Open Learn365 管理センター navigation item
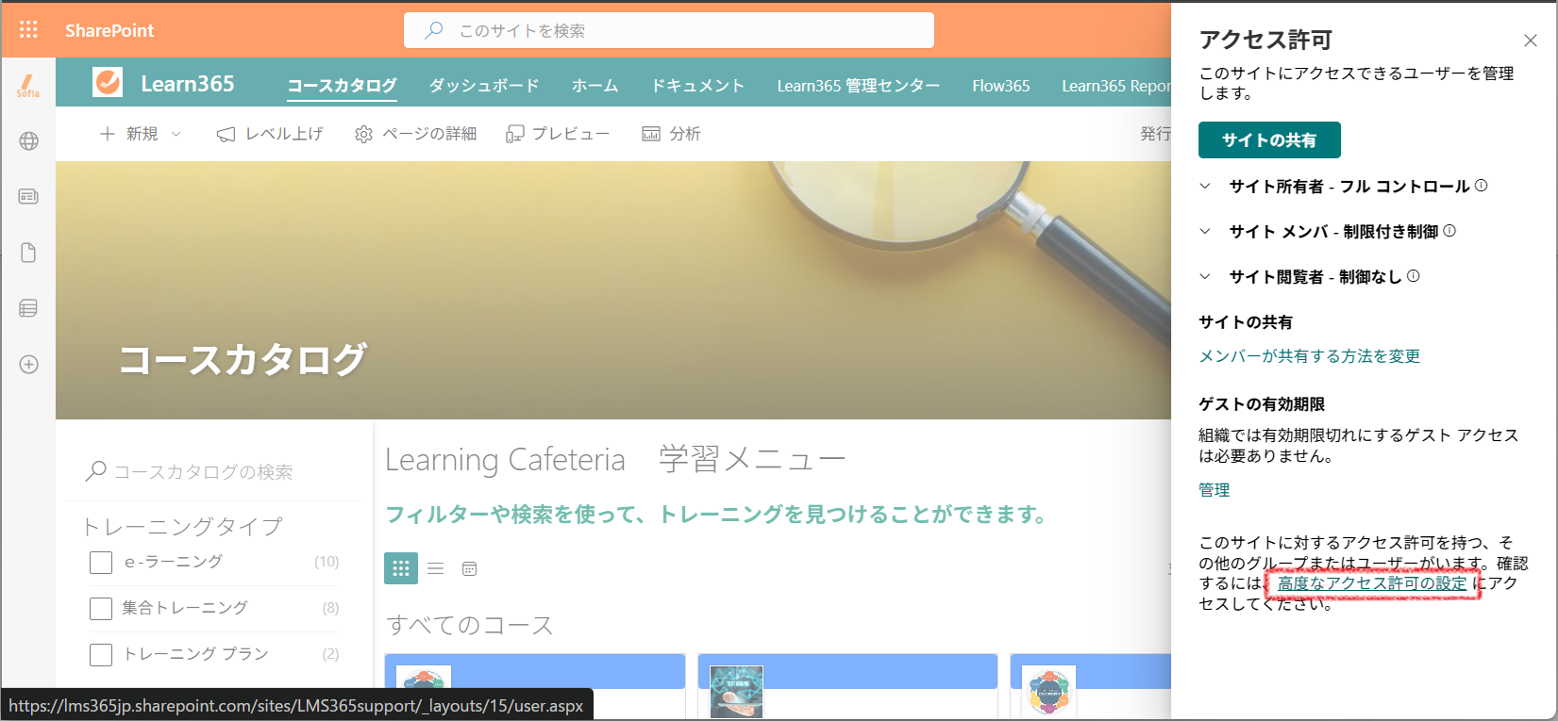 click(858, 85)
